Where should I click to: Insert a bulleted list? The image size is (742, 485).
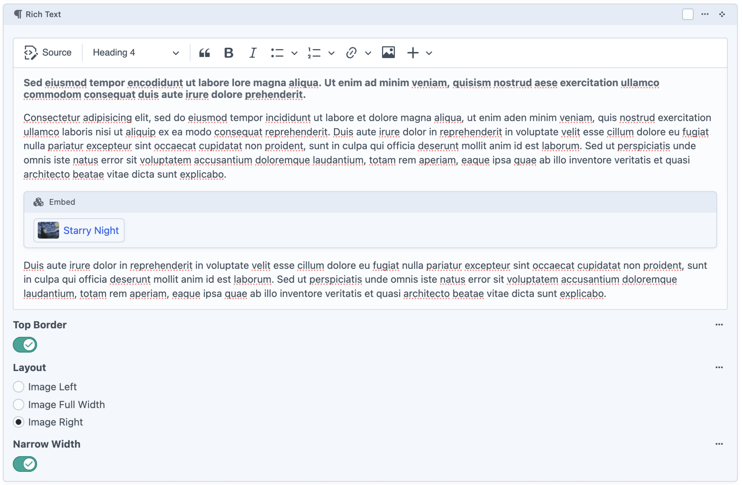coord(277,53)
